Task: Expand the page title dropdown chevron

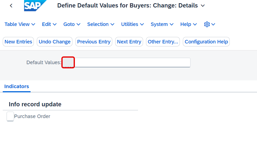Action: (203, 6)
